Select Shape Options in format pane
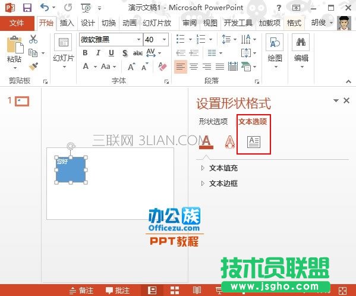 click(213, 122)
